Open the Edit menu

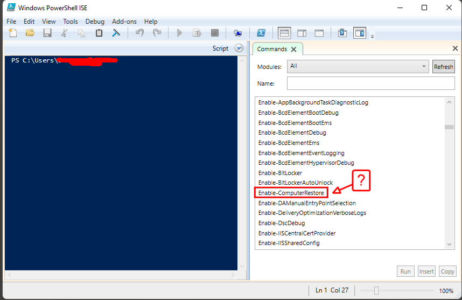click(29, 22)
